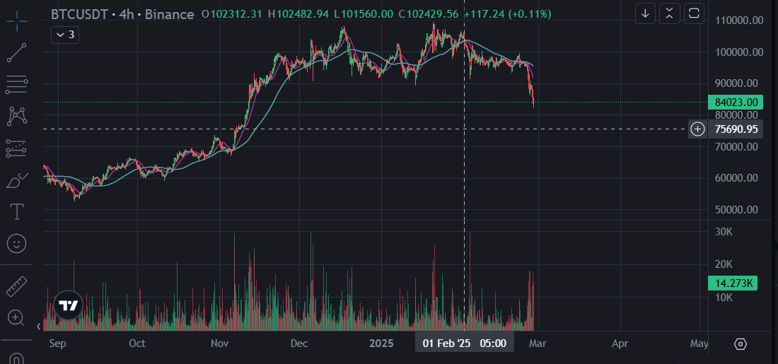Click the 70000.00 price axis label

[736, 147]
